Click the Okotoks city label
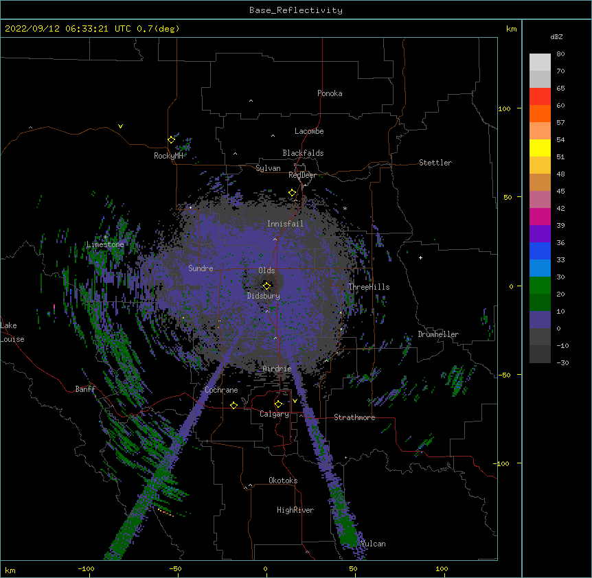 click(x=283, y=481)
